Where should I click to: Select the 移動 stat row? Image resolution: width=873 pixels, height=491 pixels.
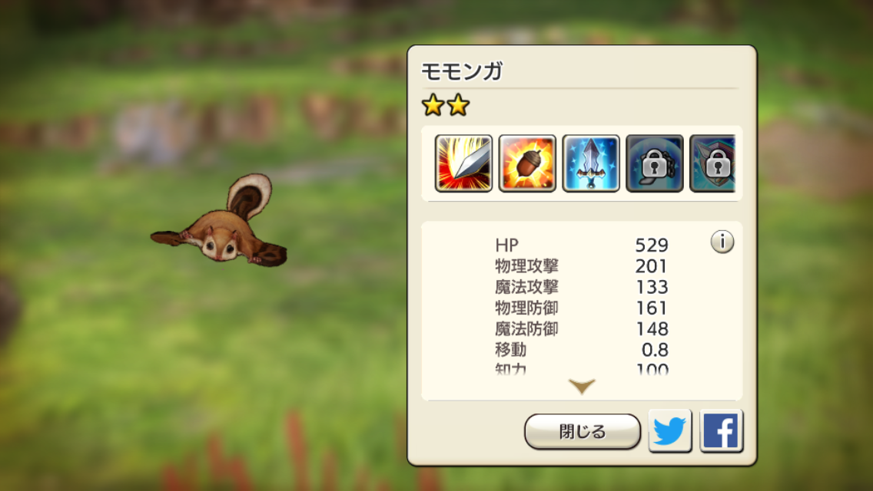(x=582, y=350)
